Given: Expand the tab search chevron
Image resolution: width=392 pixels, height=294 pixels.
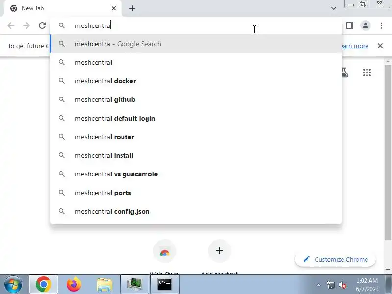Looking at the screenshot, I should [x=334, y=8].
